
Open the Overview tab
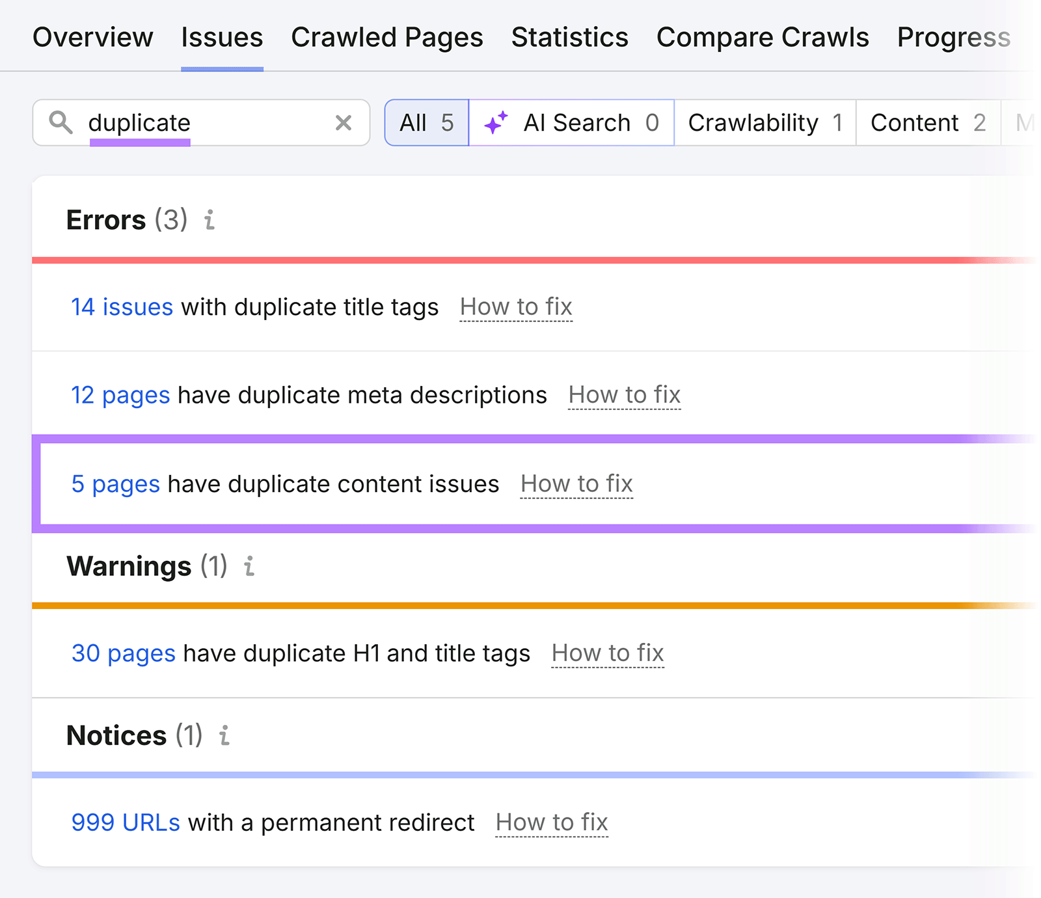93,37
